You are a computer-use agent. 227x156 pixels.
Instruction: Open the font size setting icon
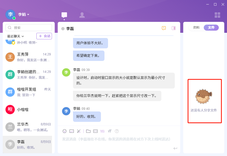(x=110, y=131)
